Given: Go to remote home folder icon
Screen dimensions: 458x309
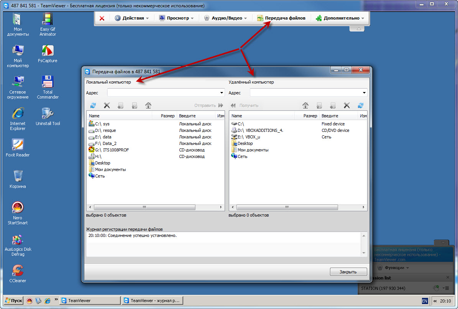Looking at the screenshot, I should 305,105.
